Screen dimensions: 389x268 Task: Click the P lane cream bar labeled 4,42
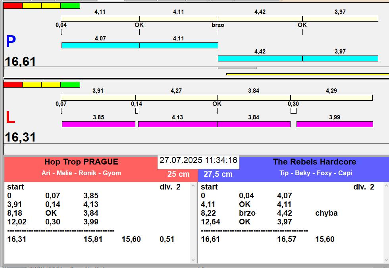(x=260, y=19)
